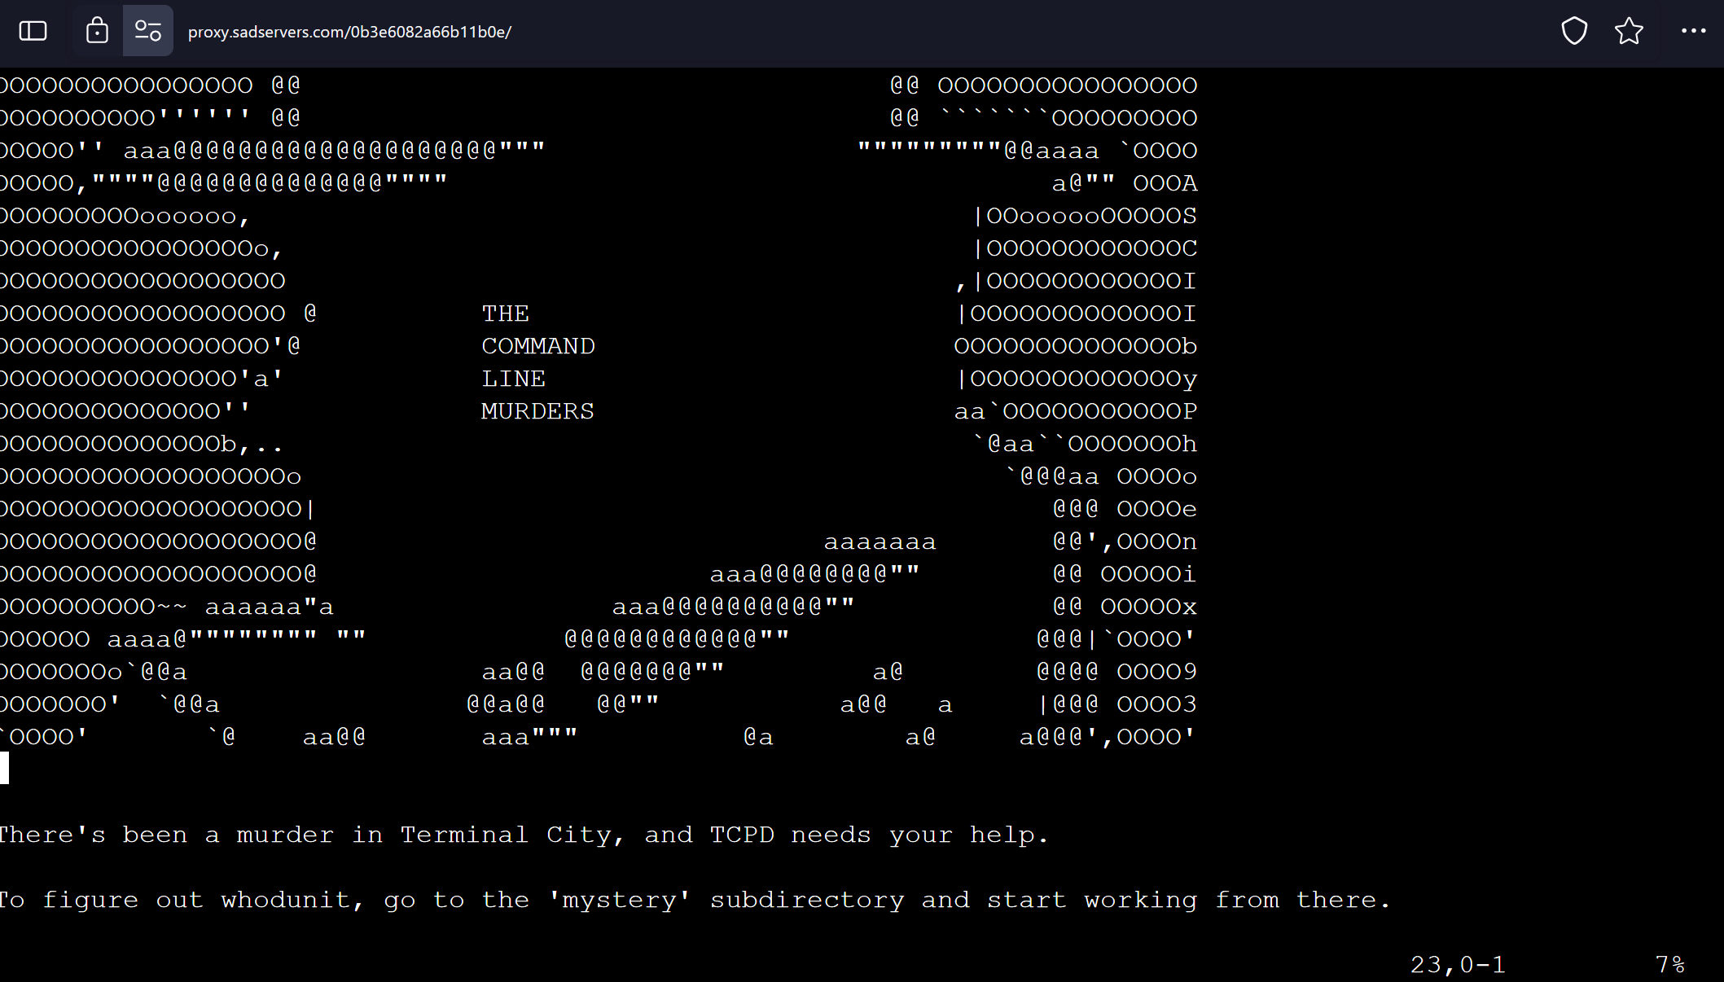
Task: Click 'TCPD' in the murder announcement line
Action: [x=741, y=834]
